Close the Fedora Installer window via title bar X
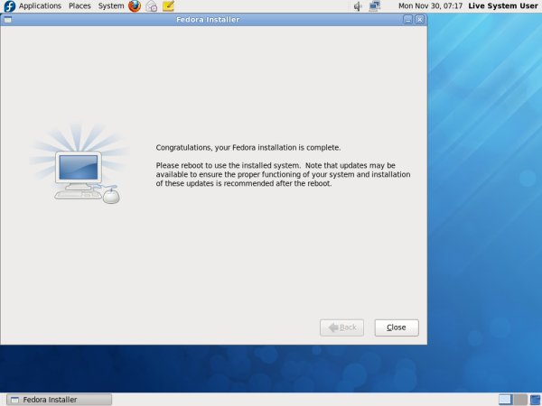Screen dimensions: 542x406 point(419,20)
